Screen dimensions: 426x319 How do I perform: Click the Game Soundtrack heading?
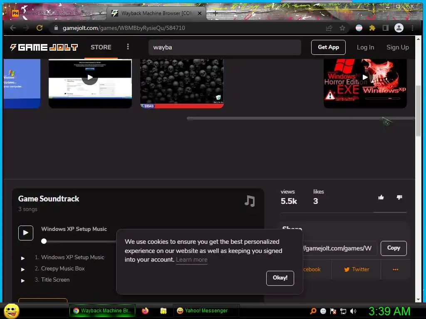[x=49, y=199]
